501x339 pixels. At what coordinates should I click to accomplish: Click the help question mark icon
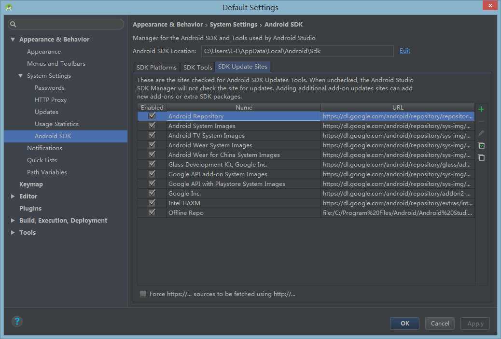coord(17,321)
